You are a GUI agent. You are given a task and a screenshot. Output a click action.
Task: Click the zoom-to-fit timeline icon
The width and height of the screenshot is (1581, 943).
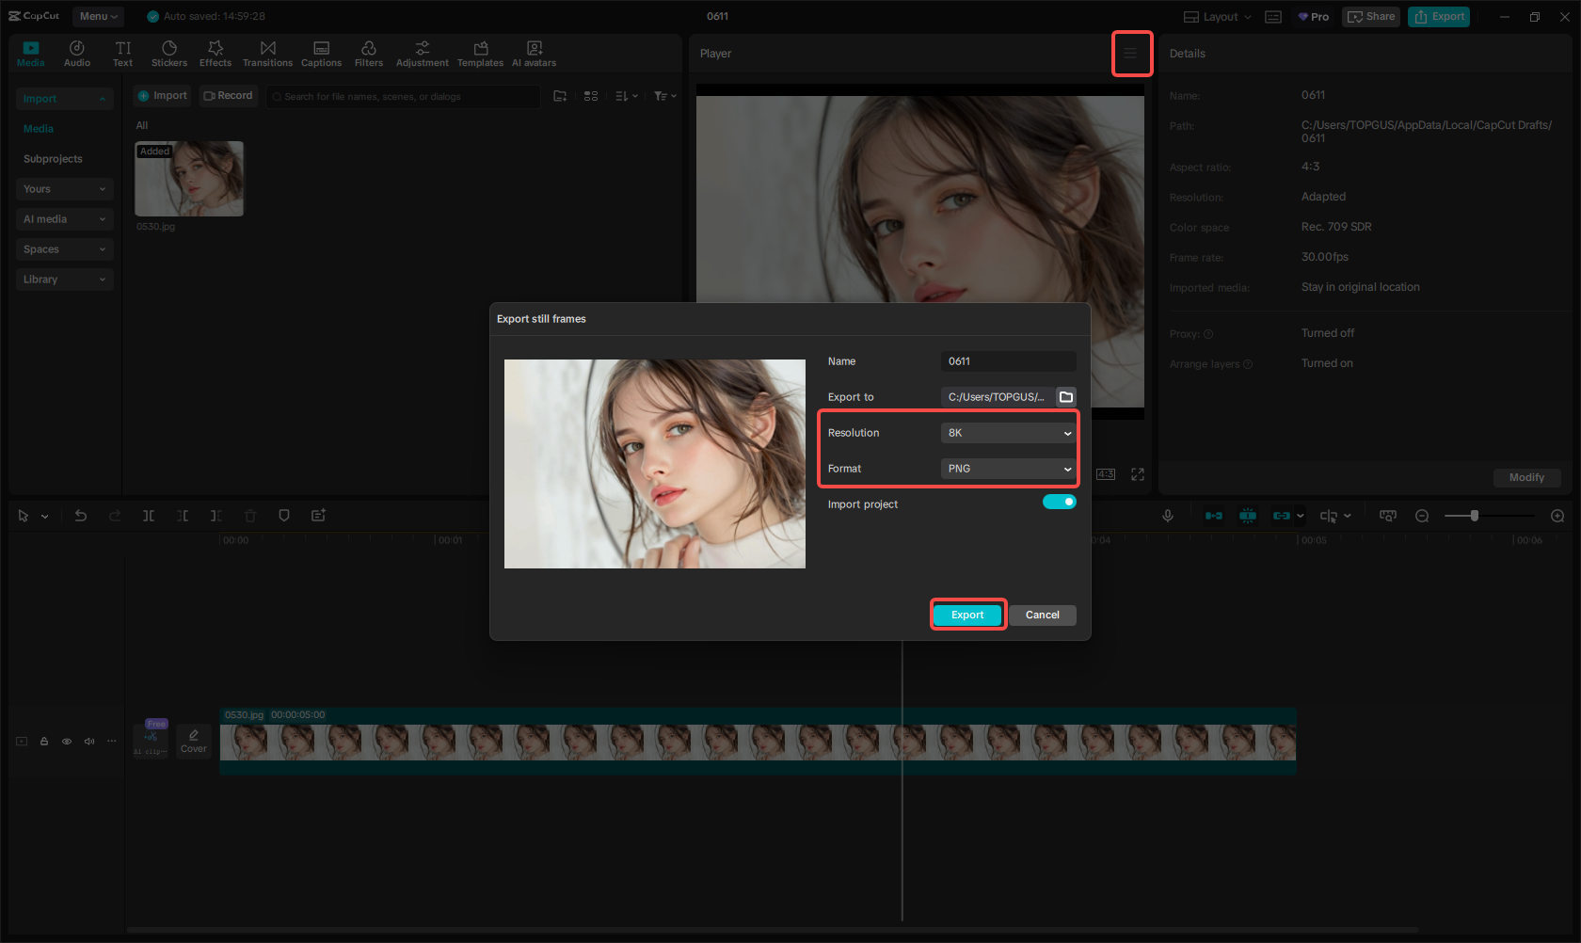pos(1388,516)
